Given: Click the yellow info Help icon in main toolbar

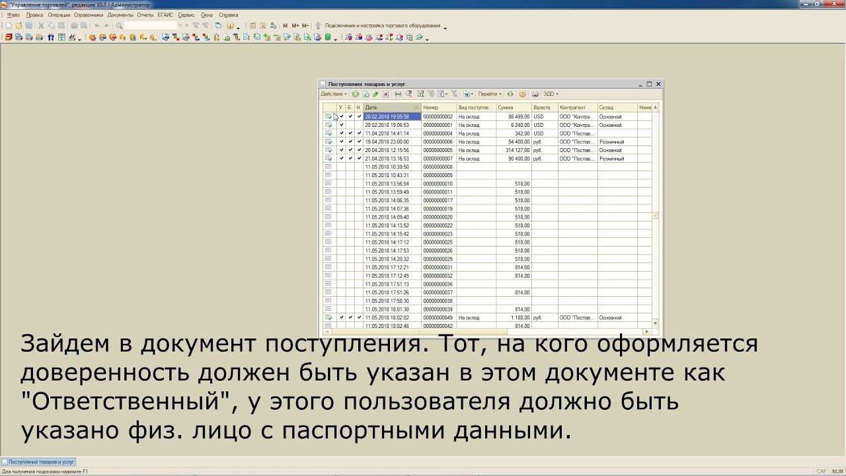Looking at the screenshot, I should click(x=230, y=26).
